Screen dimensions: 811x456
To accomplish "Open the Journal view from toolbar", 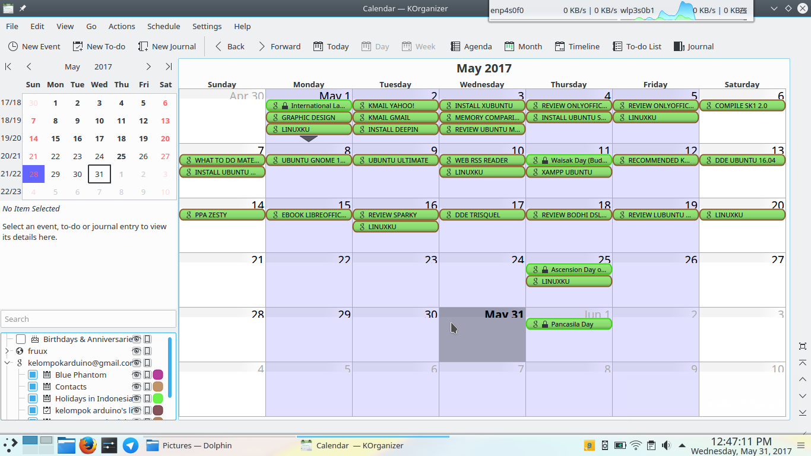I will 693,46.
